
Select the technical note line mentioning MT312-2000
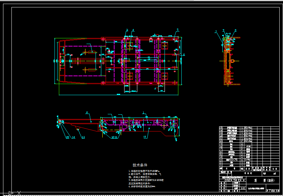tap(146, 180)
